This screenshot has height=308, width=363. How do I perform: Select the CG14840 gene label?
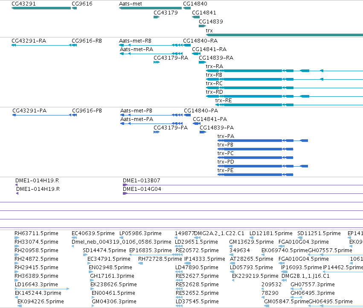click(195, 4)
